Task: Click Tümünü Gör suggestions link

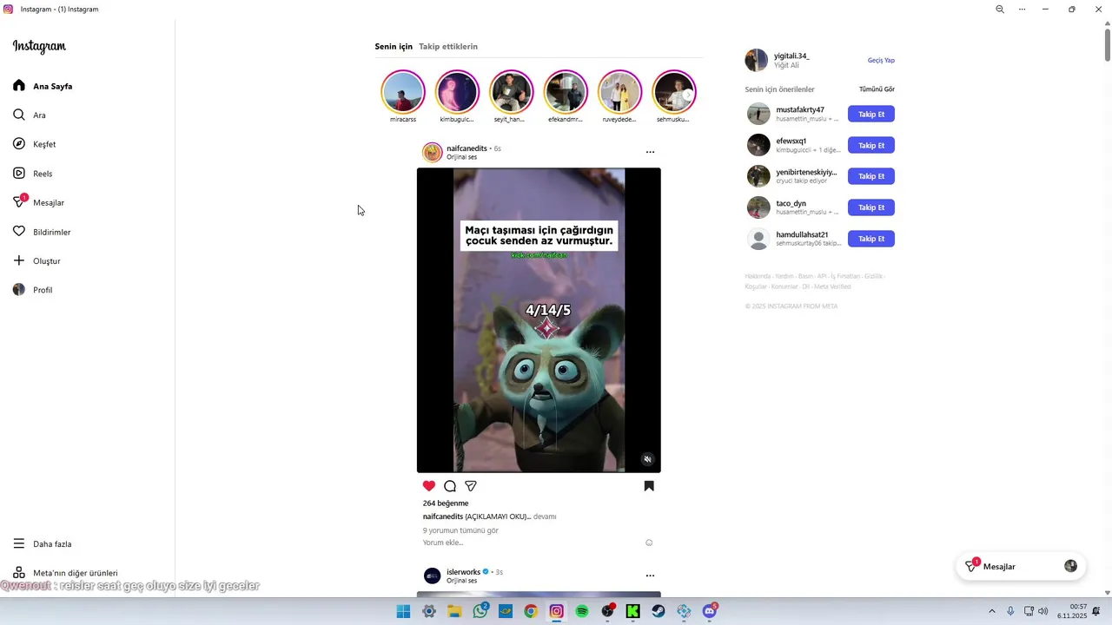Action: [877, 89]
